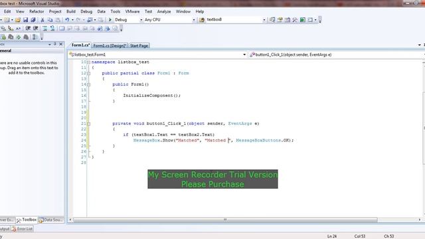The height and width of the screenshot is (239, 425).
Task: Collapse the class Form1 outline block
Action: click(x=88, y=73)
